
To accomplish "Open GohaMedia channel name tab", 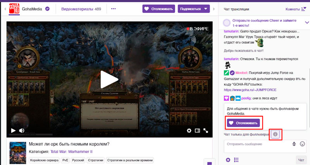I will tap(32, 9).
